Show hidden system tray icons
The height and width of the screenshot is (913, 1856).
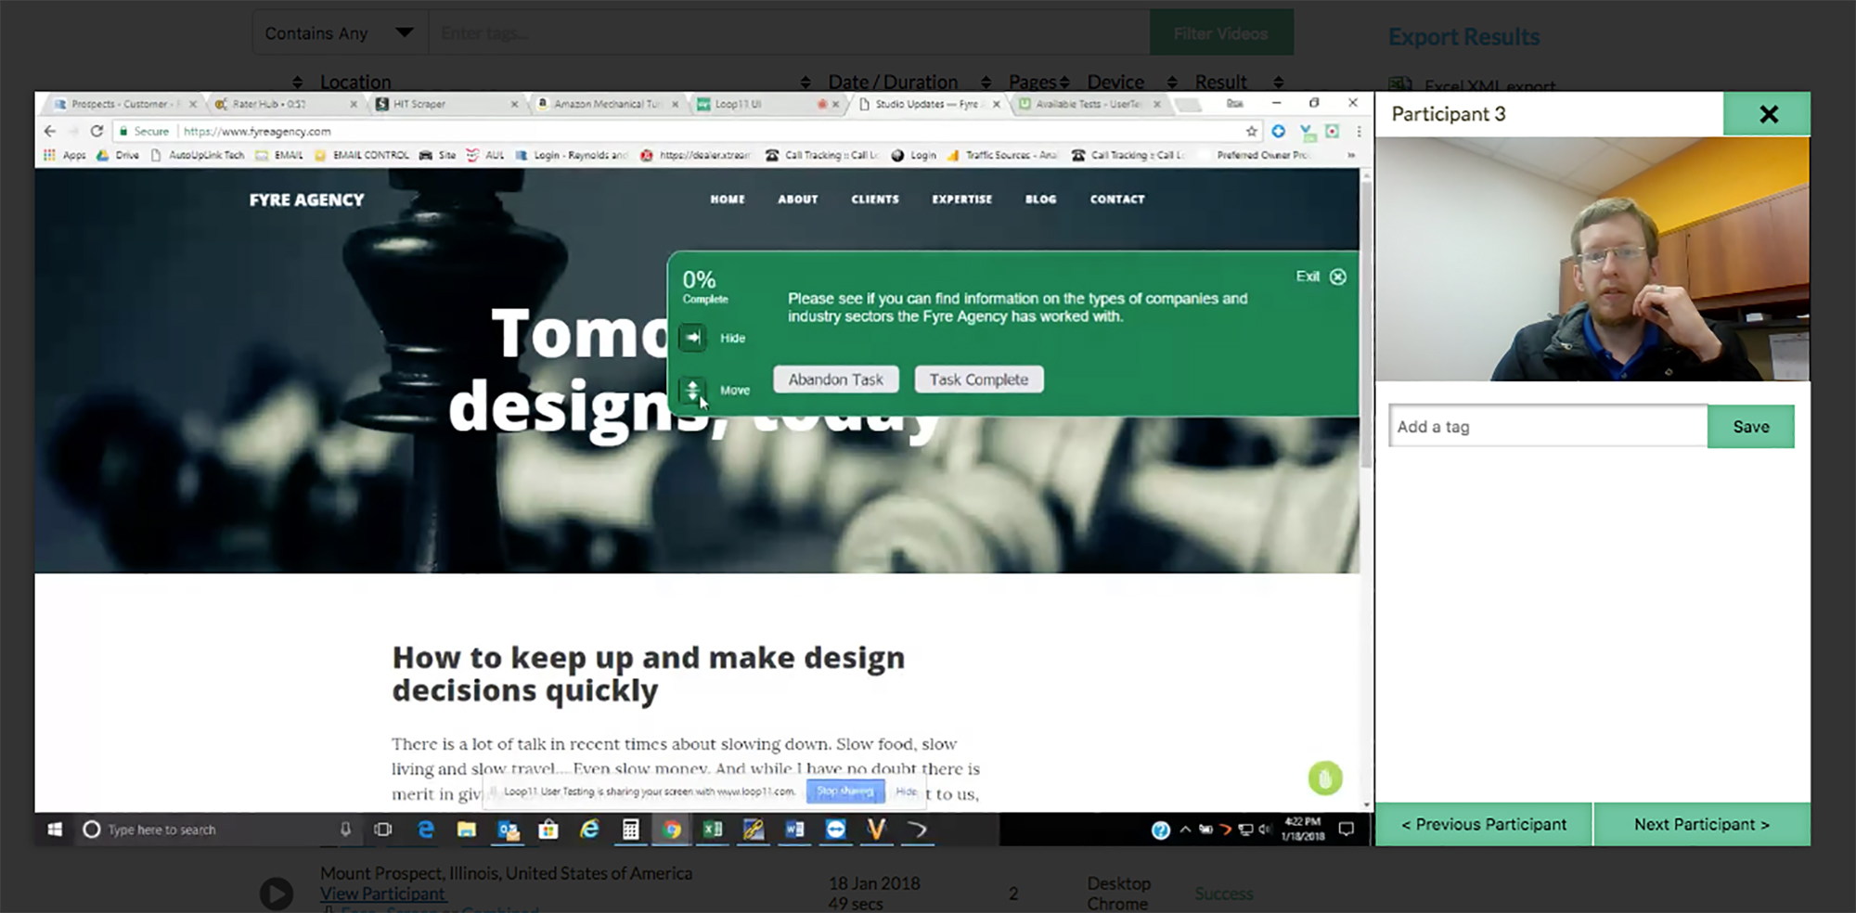1185,829
